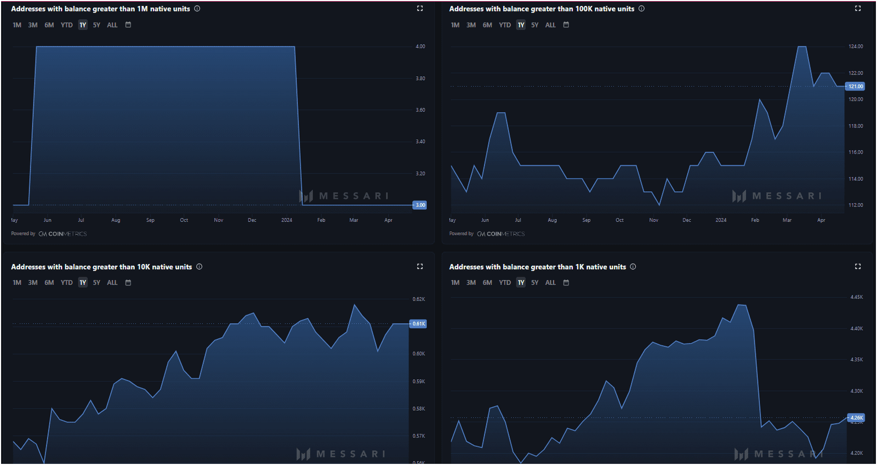This screenshot has width=877, height=465.
Task: Click info icon beside 10K native units
Action: coord(200,267)
